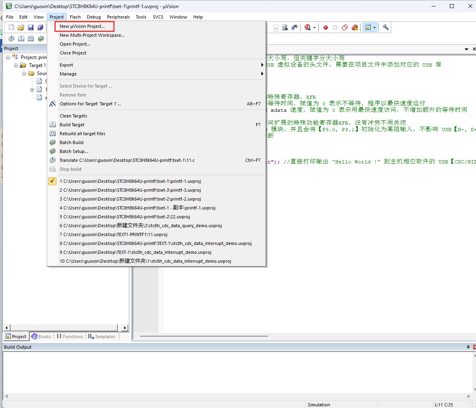Switch to the Templates tab
476x408 pixels.
coord(102,336)
